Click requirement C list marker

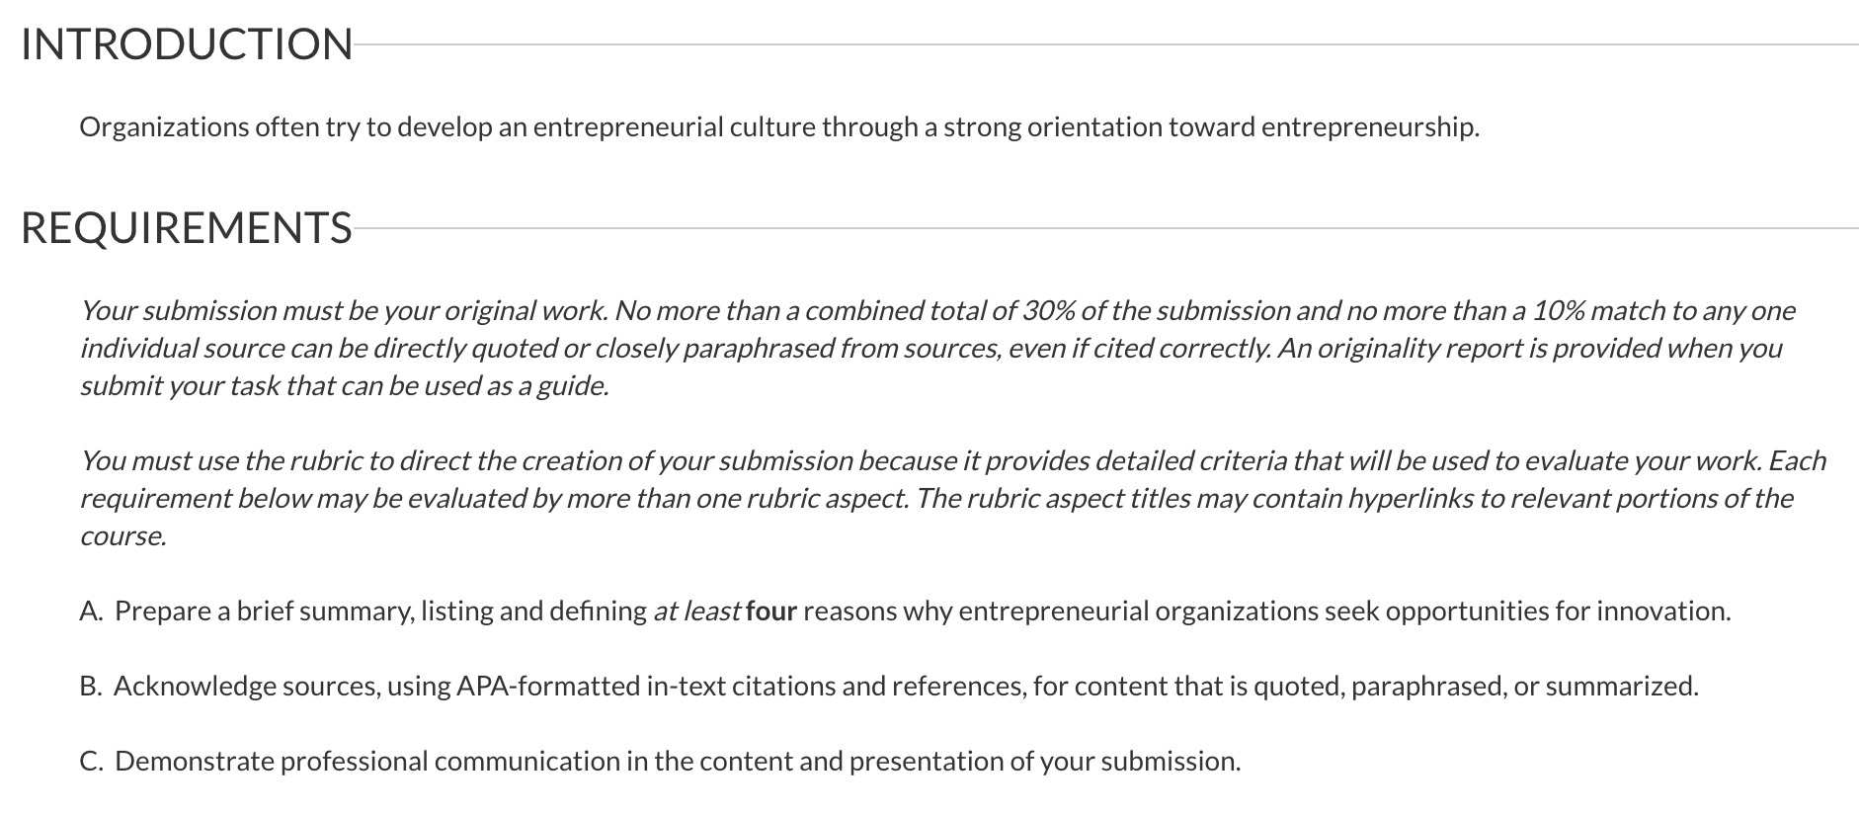pos(92,762)
